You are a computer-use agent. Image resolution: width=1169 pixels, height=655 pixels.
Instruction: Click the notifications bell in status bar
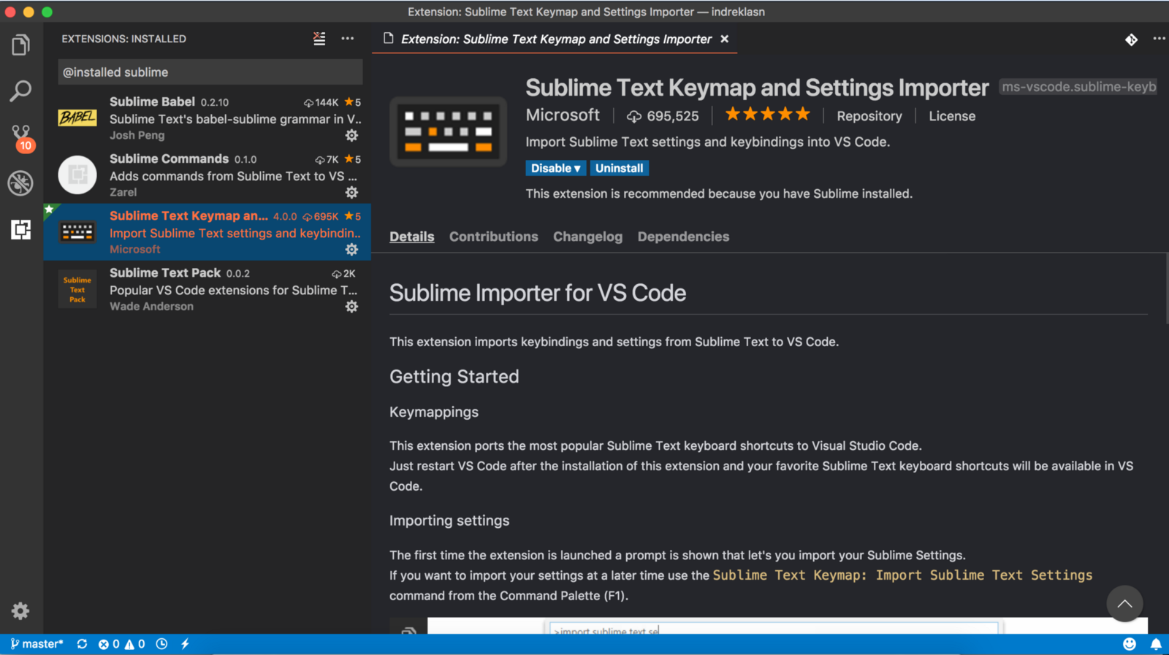click(1156, 644)
